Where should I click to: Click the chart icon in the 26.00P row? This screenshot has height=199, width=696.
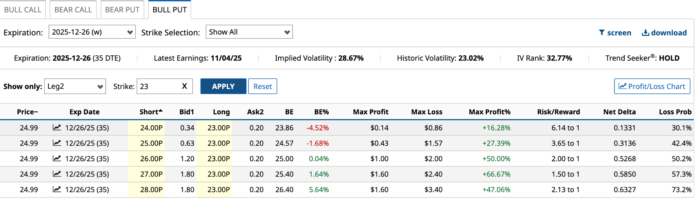pos(57,159)
